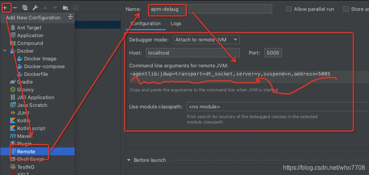
Task: Select the Java Scratch icon
Action: 13,105
